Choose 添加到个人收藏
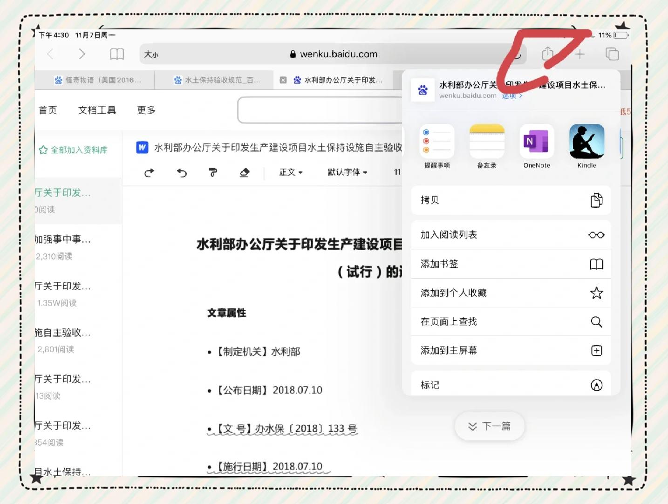 tap(511, 293)
